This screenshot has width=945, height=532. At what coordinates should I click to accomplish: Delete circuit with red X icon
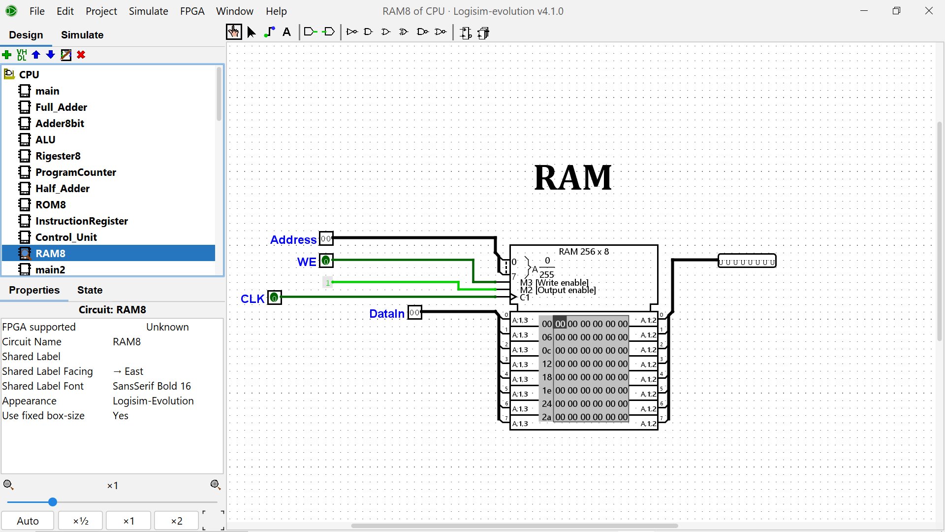pos(81,55)
